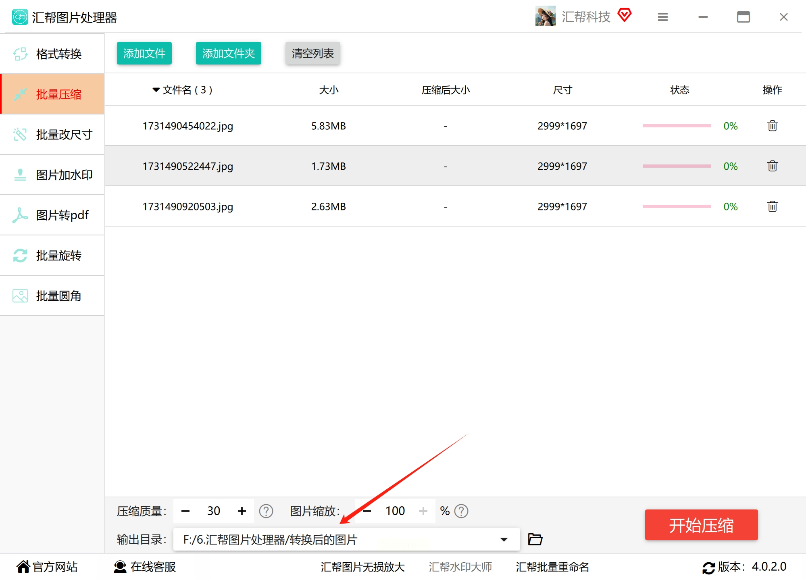Delete 1731490454022.jpg with its trash icon
806x580 pixels.
pos(772,126)
